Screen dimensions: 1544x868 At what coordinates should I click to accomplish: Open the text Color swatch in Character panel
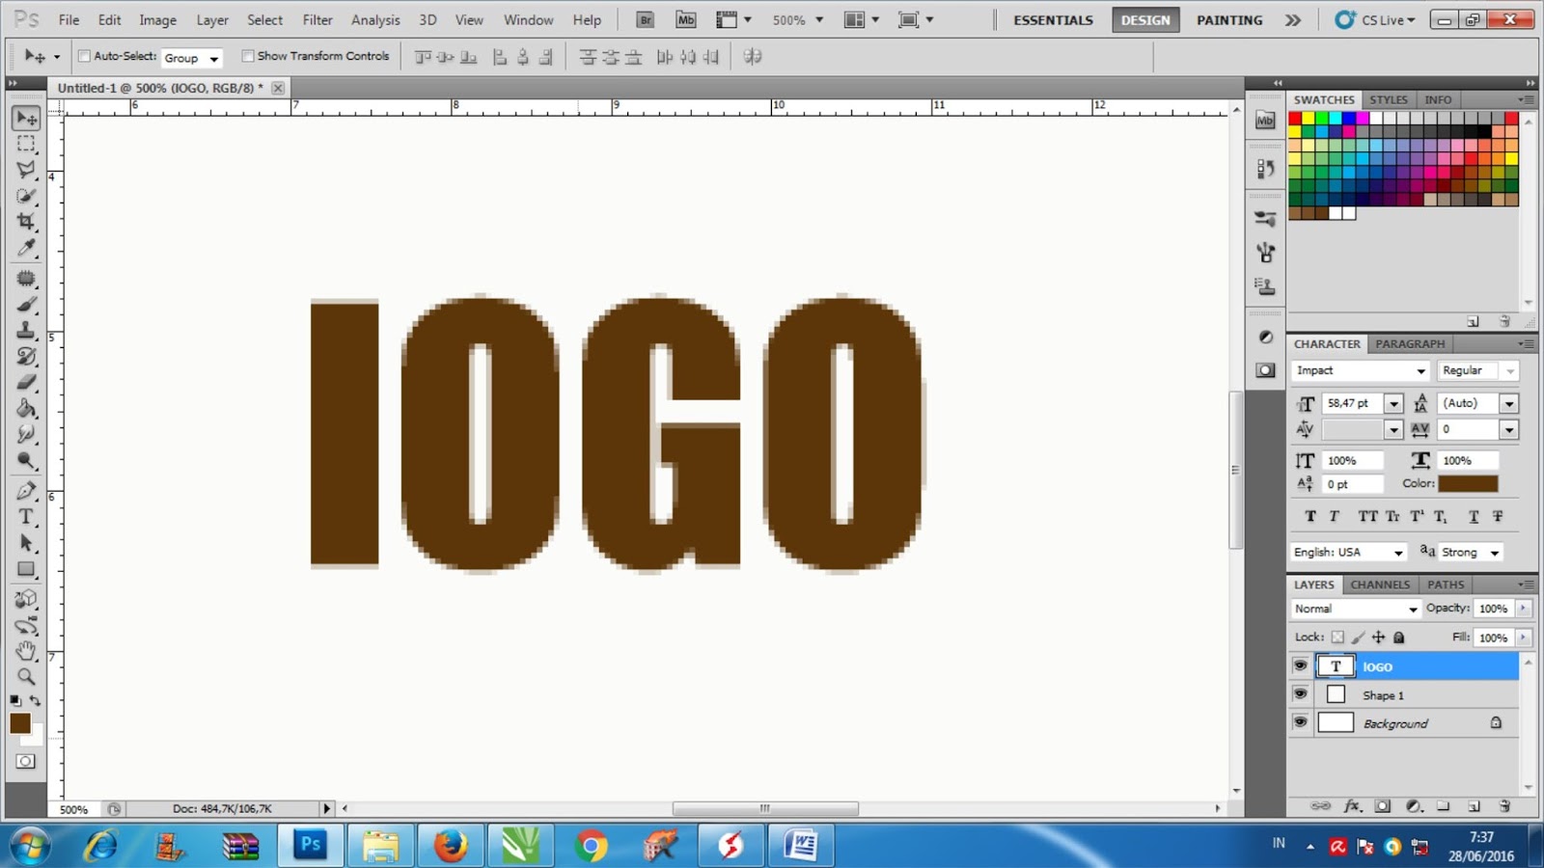(x=1468, y=483)
